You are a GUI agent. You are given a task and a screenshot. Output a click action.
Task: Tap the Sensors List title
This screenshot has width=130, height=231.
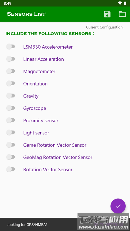[x=26, y=14]
